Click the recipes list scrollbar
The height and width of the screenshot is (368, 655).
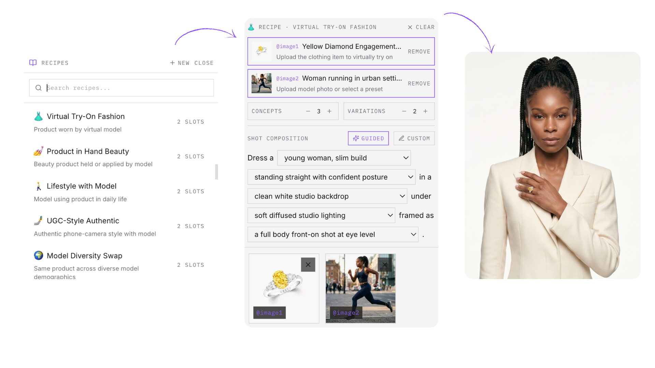click(216, 172)
